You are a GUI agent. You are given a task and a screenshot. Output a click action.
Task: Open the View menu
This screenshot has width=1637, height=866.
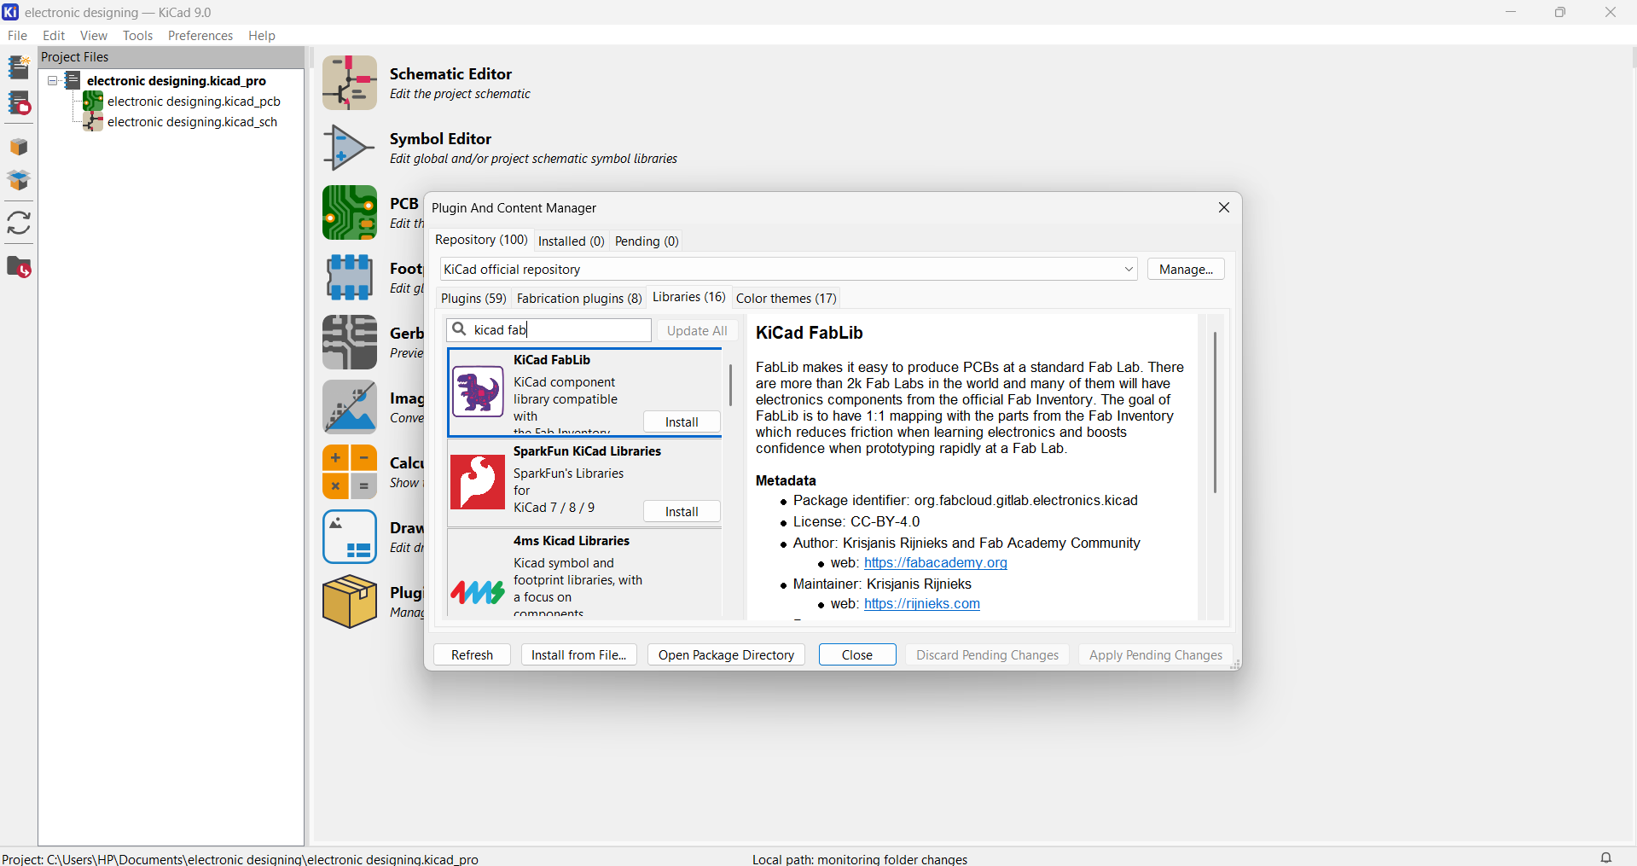pos(94,36)
